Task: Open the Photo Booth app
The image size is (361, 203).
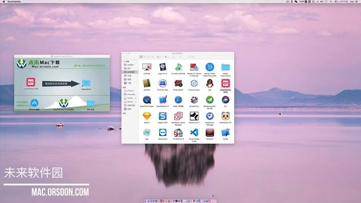Action: (x=178, y=83)
